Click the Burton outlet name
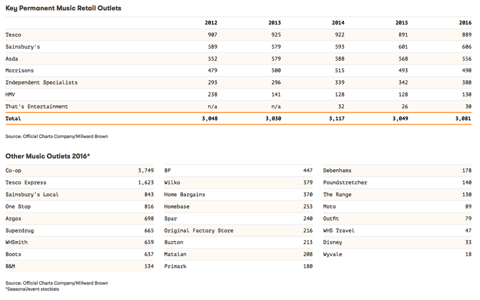This screenshot has height=300, width=480. (x=174, y=242)
